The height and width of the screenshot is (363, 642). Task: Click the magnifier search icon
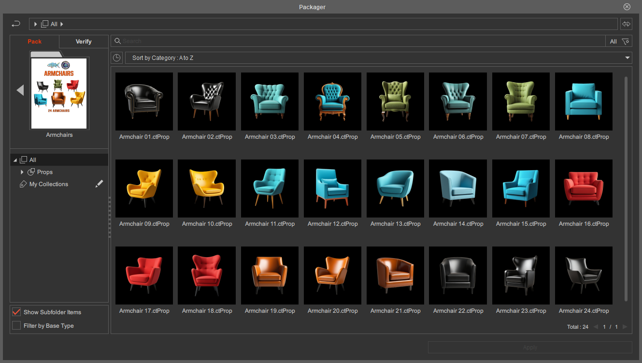click(117, 41)
